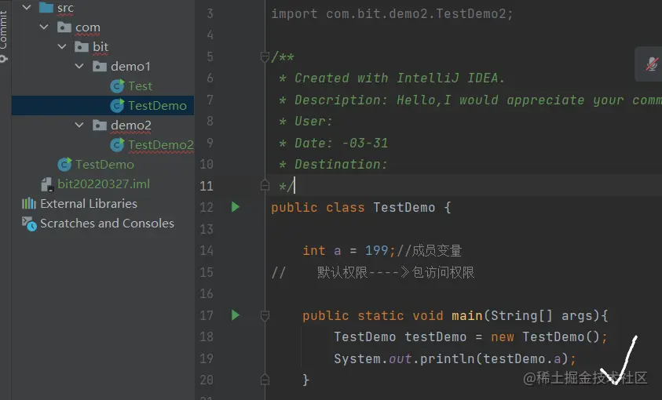The height and width of the screenshot is (400, 662).
Task: Select TestDemo class under src
Action: [x=104, y=165]
